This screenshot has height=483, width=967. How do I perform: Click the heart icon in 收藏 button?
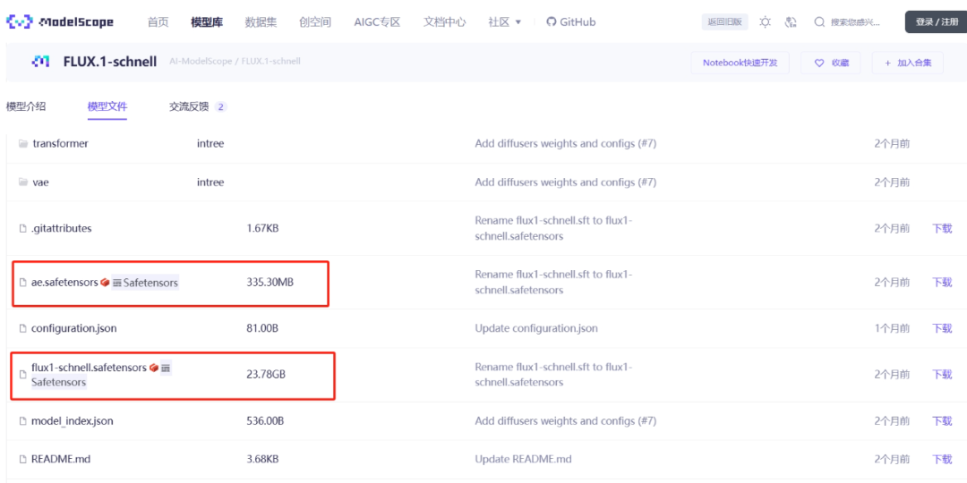[819, 63]
